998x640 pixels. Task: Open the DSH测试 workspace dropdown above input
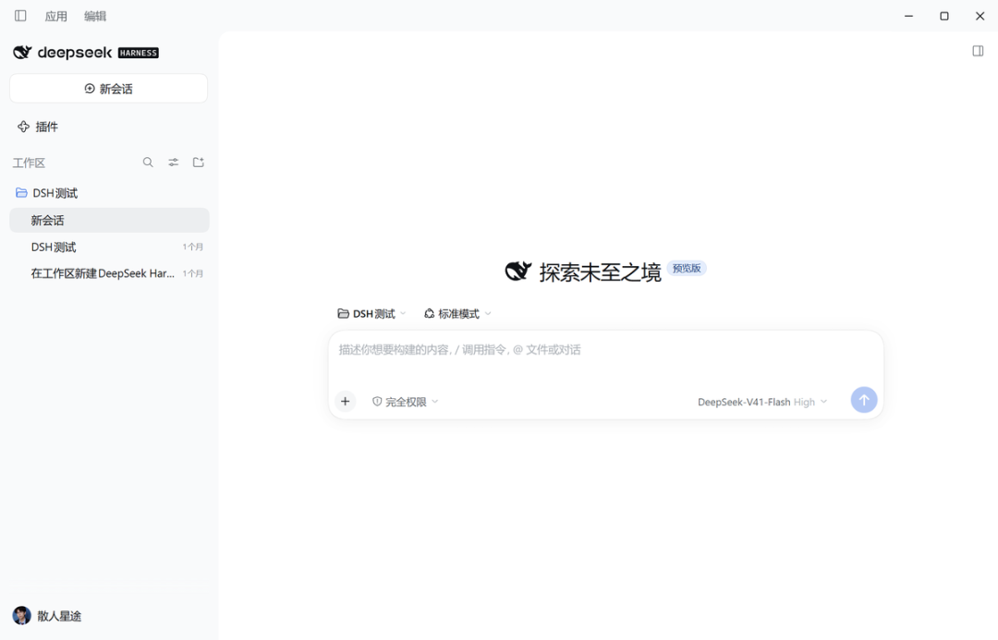(x=371, y=314)
